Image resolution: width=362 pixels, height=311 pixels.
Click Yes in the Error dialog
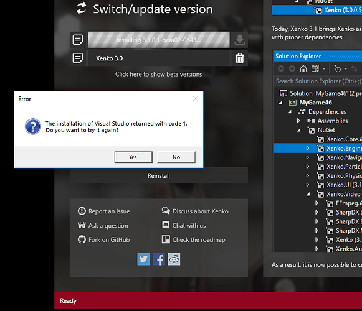click(x=133, y=157)
